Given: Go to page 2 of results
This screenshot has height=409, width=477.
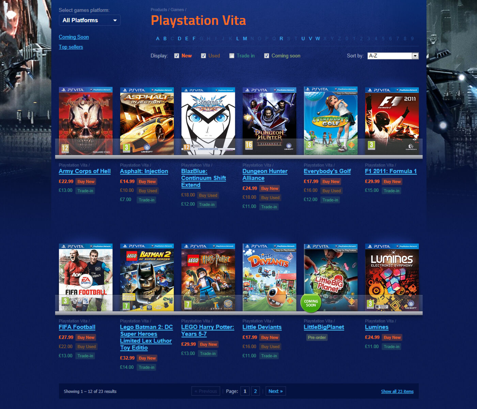Looking at the screenshot, I should click(256, 391).
